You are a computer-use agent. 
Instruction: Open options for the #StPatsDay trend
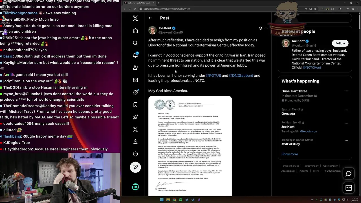[346, 140]
